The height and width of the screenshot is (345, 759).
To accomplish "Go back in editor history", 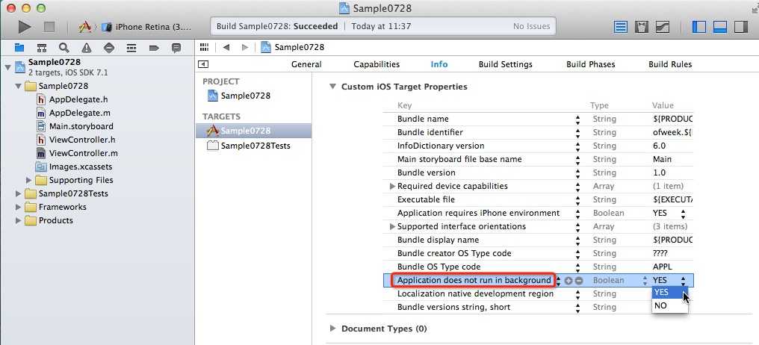I will tap(226, 47).
